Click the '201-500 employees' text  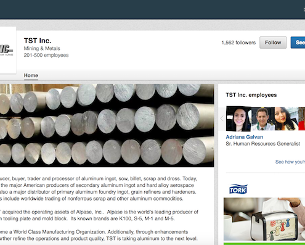click(x=46, y=55)
